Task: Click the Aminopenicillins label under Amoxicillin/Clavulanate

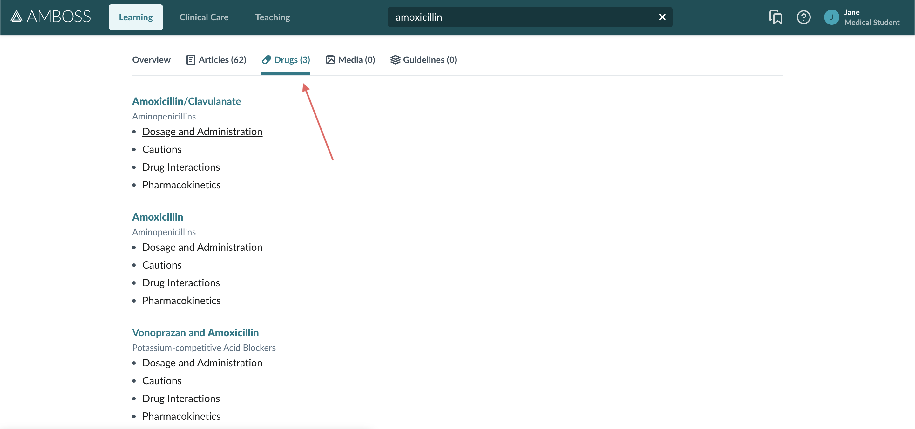Action: 164,116
